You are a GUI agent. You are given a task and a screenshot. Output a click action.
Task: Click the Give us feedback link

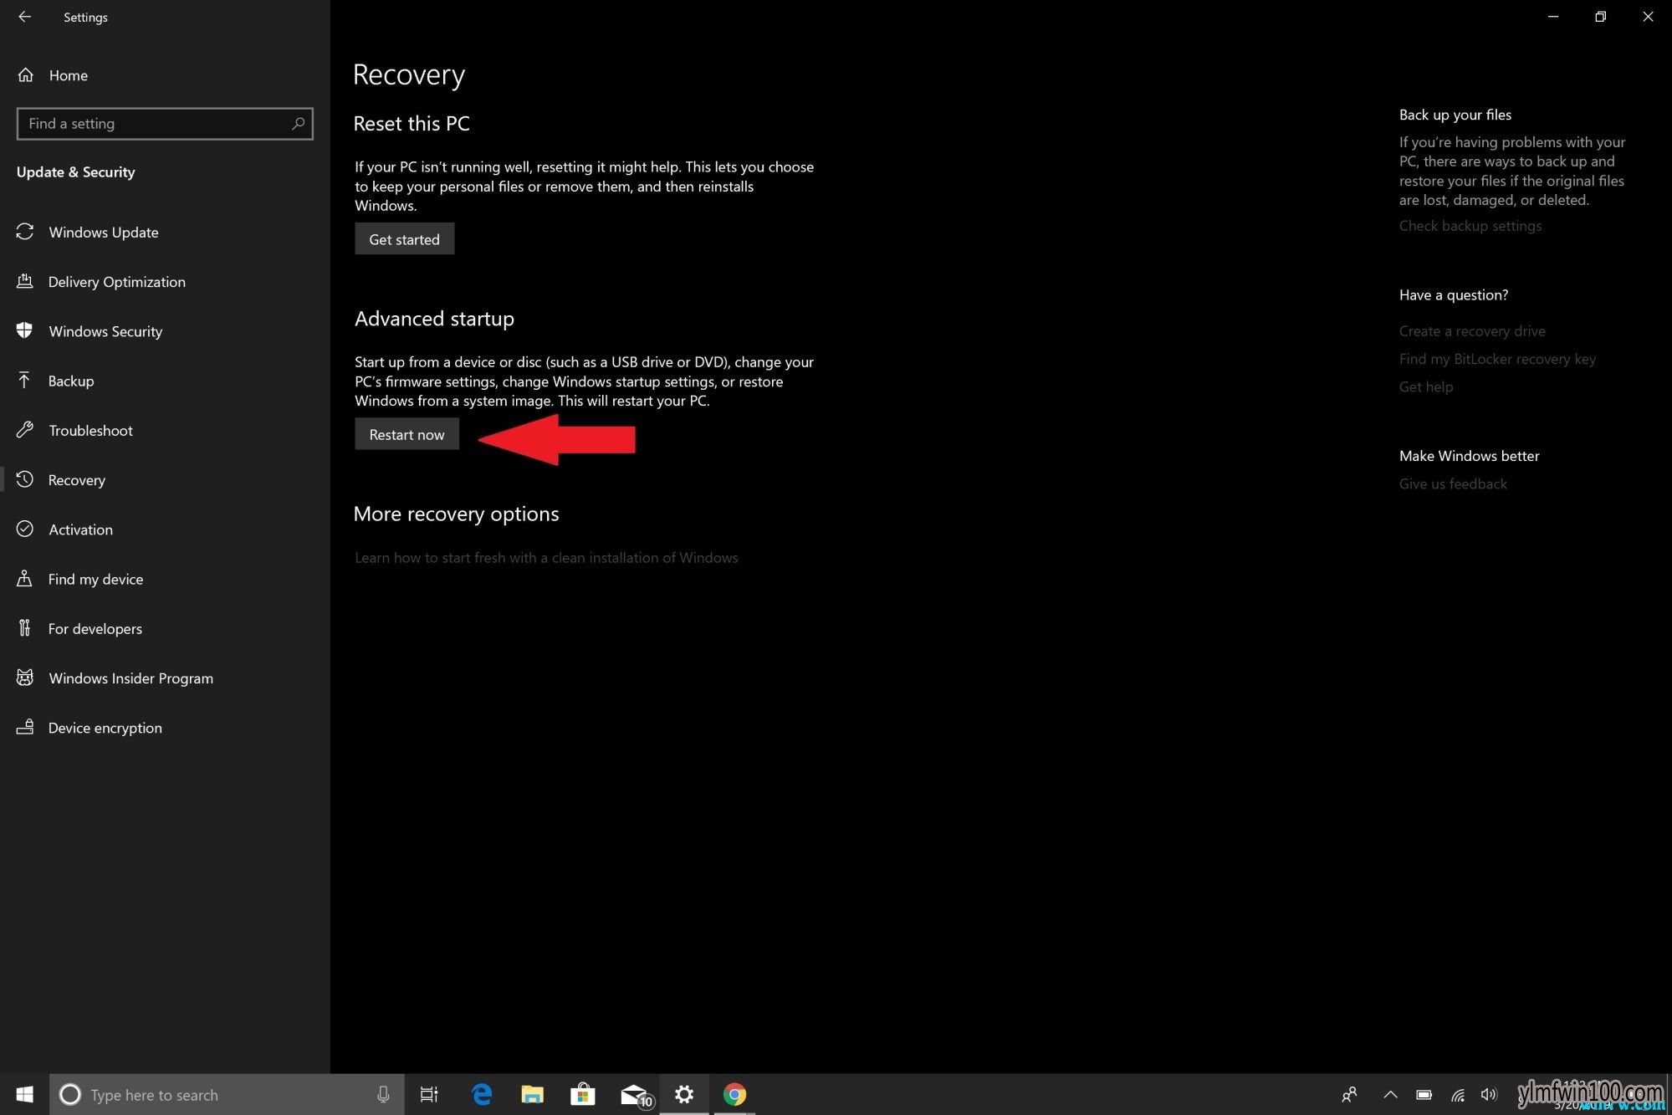point(1452,483)
